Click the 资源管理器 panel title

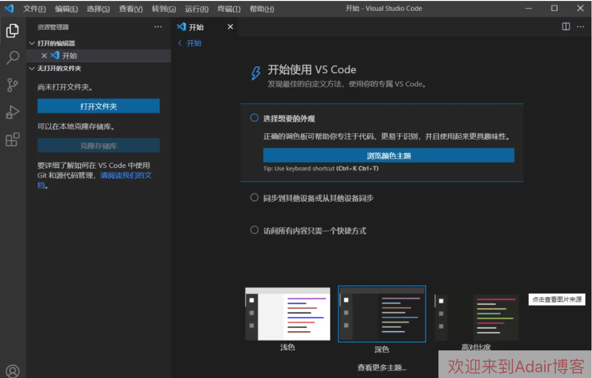53,27
